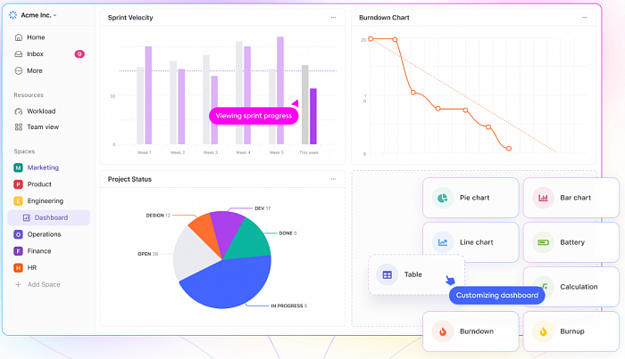This screenshot has width=625, height=359.
Task: Click the This week purple bar
Action: click(313, 116)
